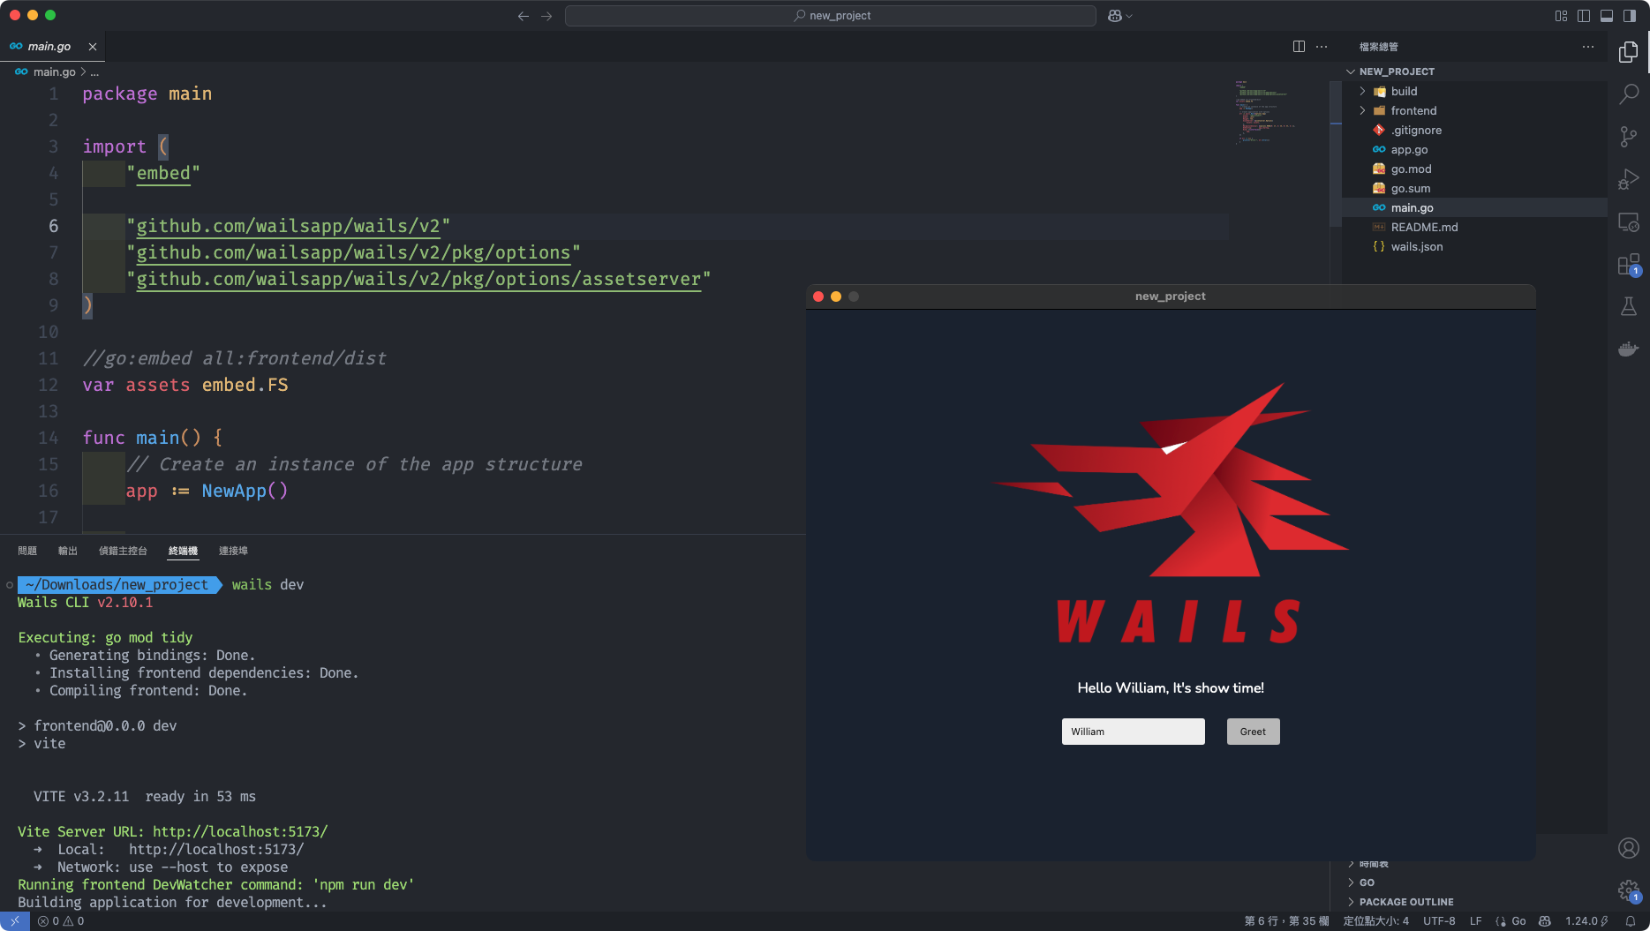
Task: Click the github.com/wailsapp/wails/v2 import link
Action: 288,226
